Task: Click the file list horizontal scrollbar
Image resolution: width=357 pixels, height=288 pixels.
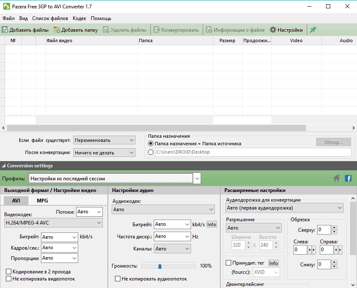Action: pos(156,128)
